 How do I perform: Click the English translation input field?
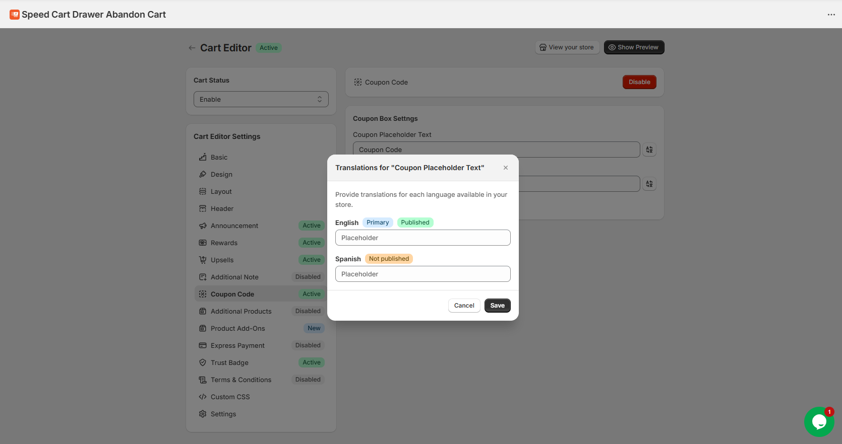(423, 238)
